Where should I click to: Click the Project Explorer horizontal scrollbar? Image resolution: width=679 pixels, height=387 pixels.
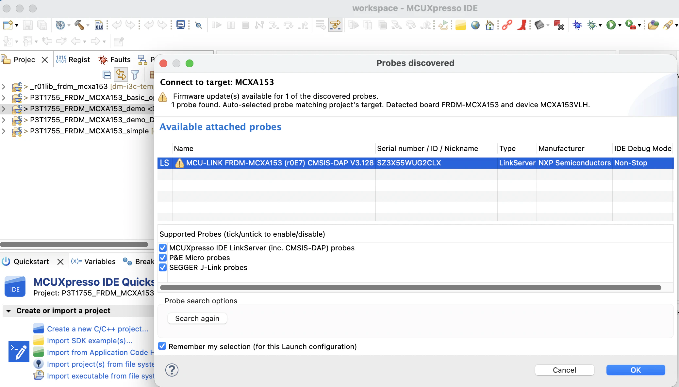point(74,244)
